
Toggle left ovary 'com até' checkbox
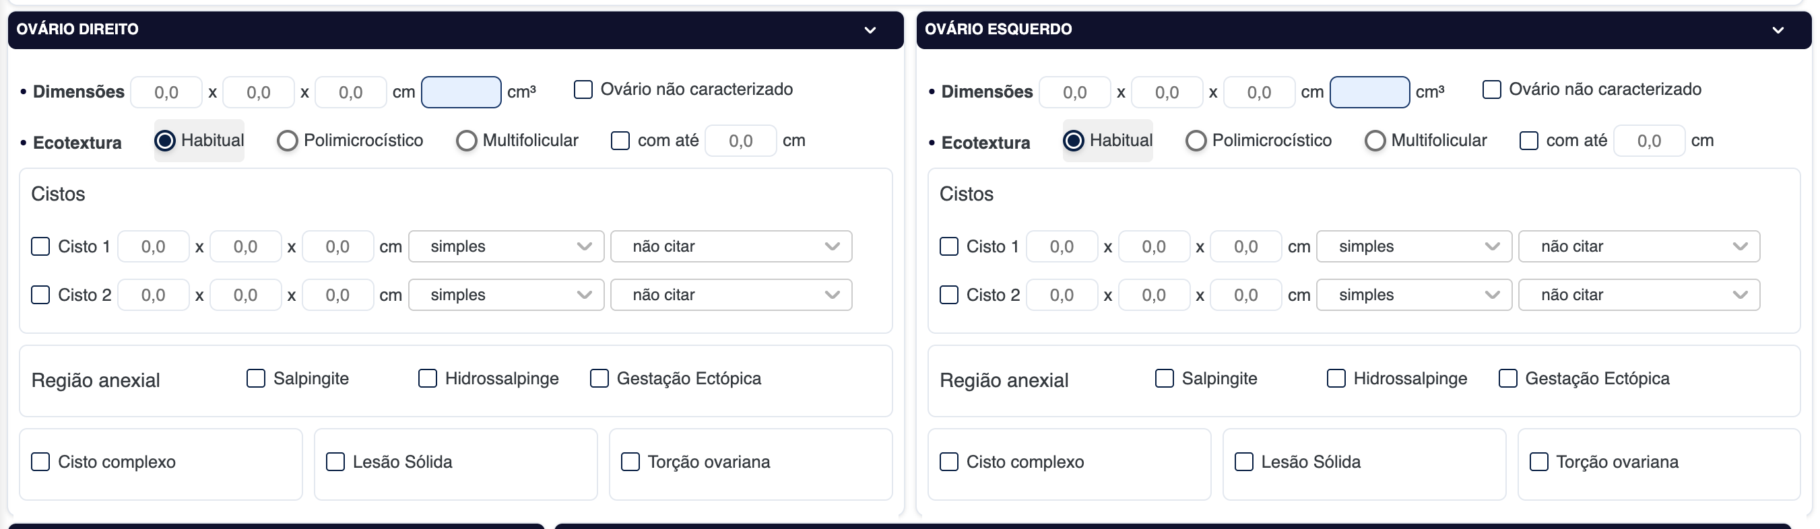tap(1529, 141)
